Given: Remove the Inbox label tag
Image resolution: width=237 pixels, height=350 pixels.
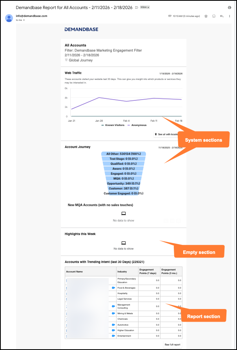Looking at the screenshot, I should click(x=148, y=7).
